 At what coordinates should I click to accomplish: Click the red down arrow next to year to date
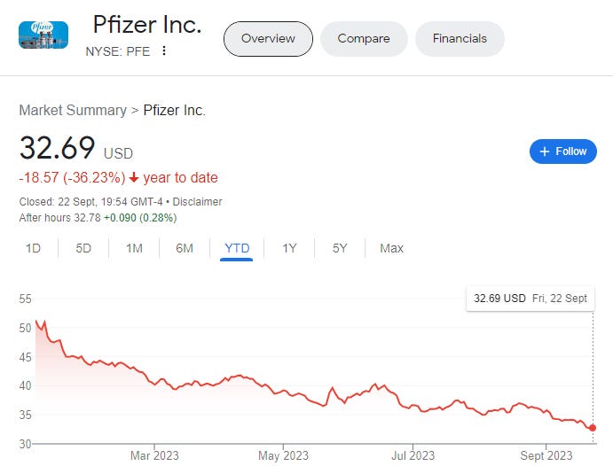[x=134, y=177]
